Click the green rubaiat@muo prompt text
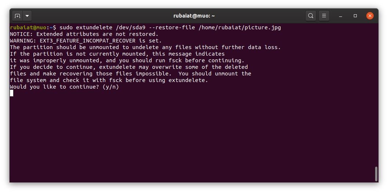Image resolution: width=388 pixels, height=193 pixels. tap(28, 27)
